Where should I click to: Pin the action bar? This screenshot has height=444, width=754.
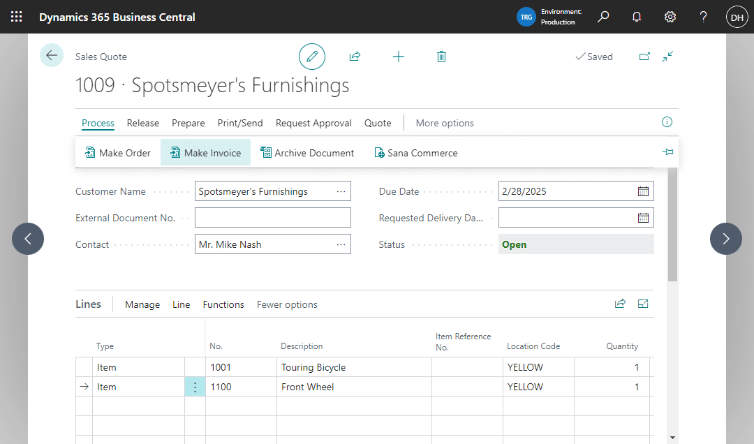tap(667, 152)
